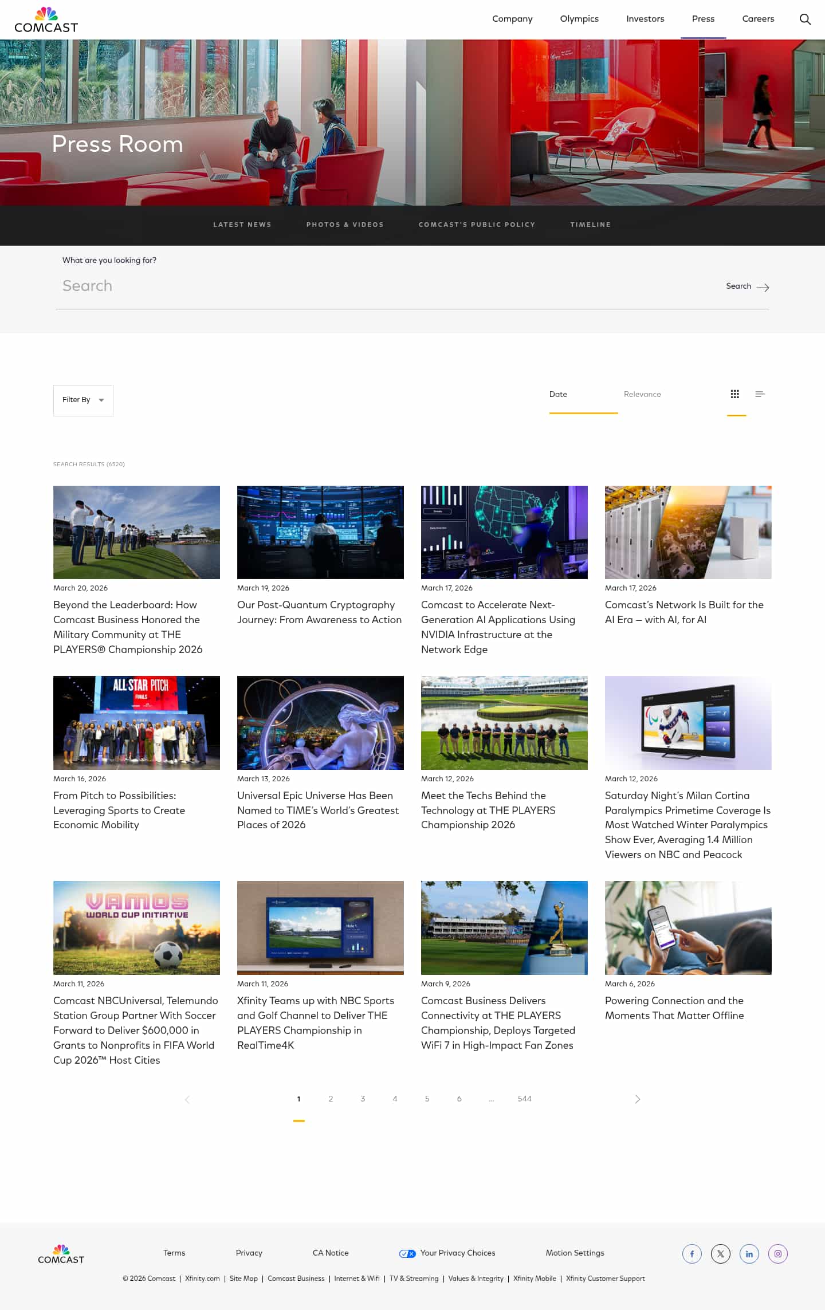Viewport: 825px width, 1310px height.
Task: Click the VAMOS World Cup Initiative thumbnail
Action: 136,927
